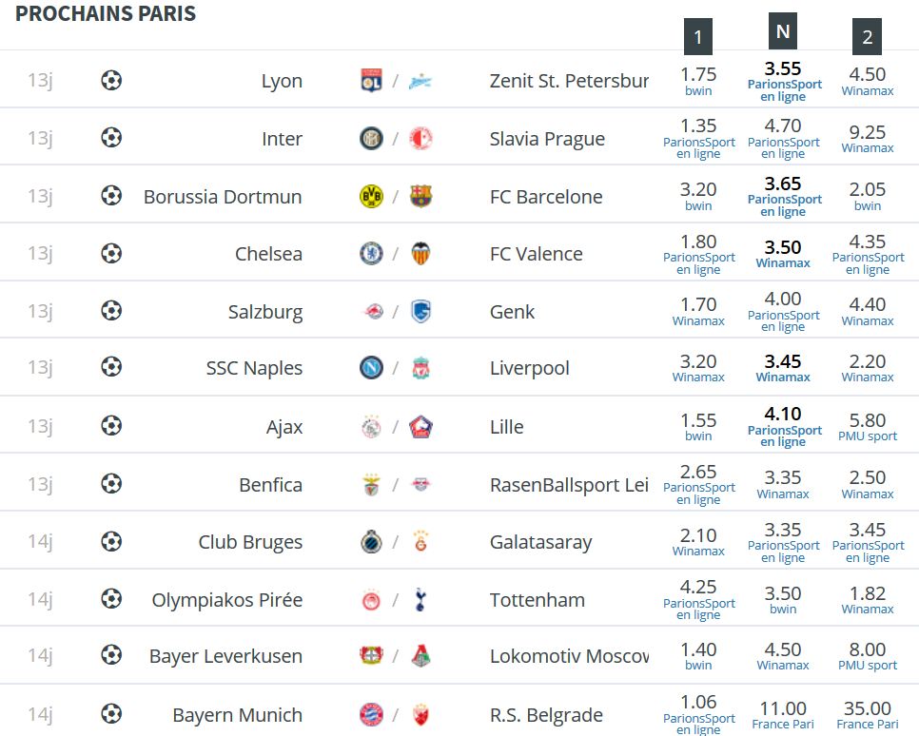Select draw odds 3.65 for Dortmund-Barcelone
Image resolution: width=919 pixels, height=736 pixels.
(x=784, y=196)
